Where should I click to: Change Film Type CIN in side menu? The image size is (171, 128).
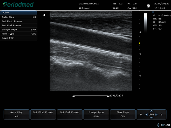click(x=19, y=34)
